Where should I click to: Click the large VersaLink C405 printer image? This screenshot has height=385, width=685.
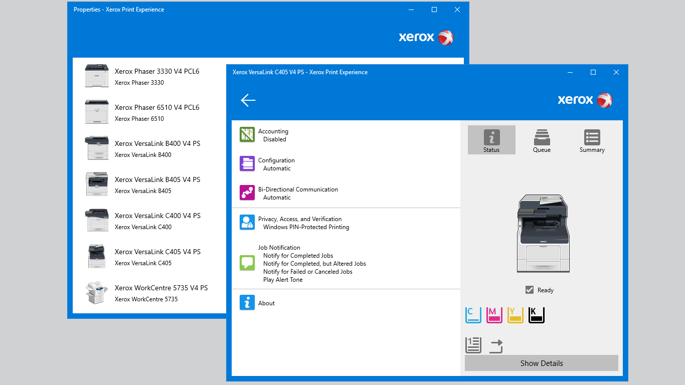[543, 234]
